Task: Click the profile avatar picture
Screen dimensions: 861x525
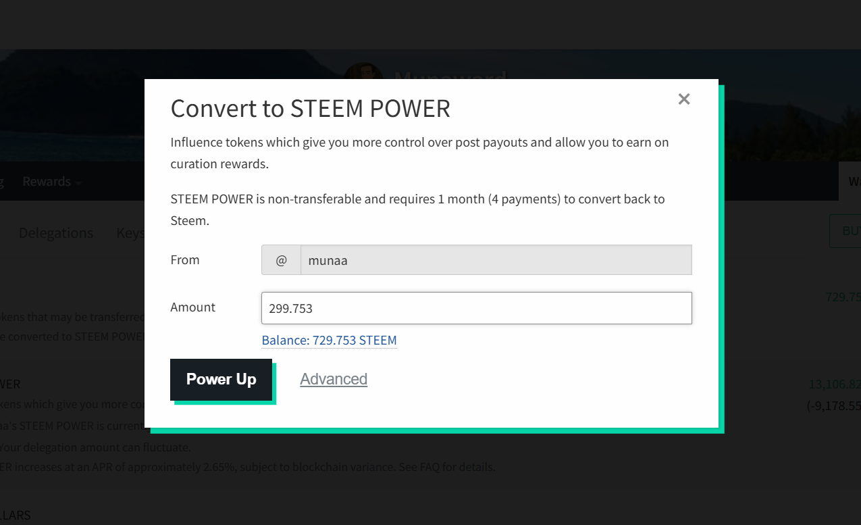Action: [x=363, y=72]
